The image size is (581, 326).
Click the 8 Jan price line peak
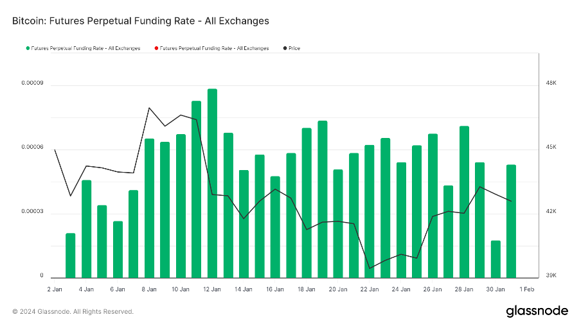[x=149, y=108]
